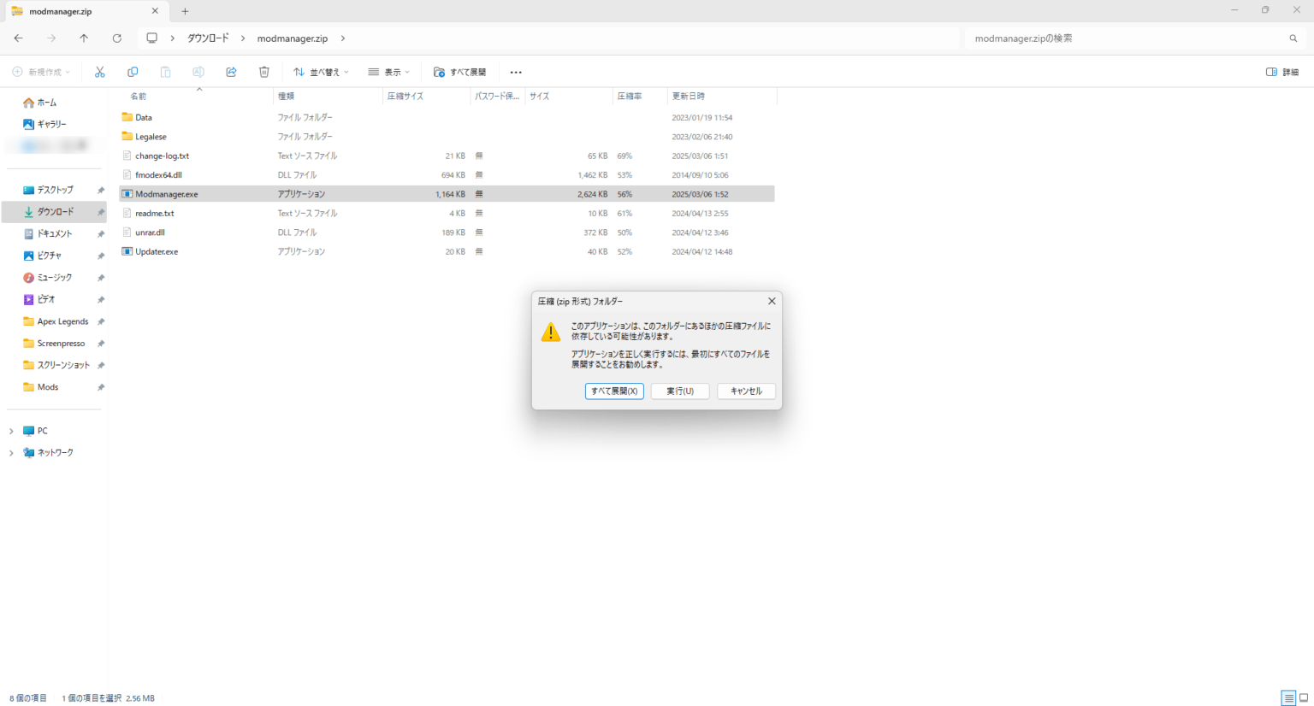Click the Share icon in toolbar
This screenshot has width=1314, height=706.
click(231, 72)
